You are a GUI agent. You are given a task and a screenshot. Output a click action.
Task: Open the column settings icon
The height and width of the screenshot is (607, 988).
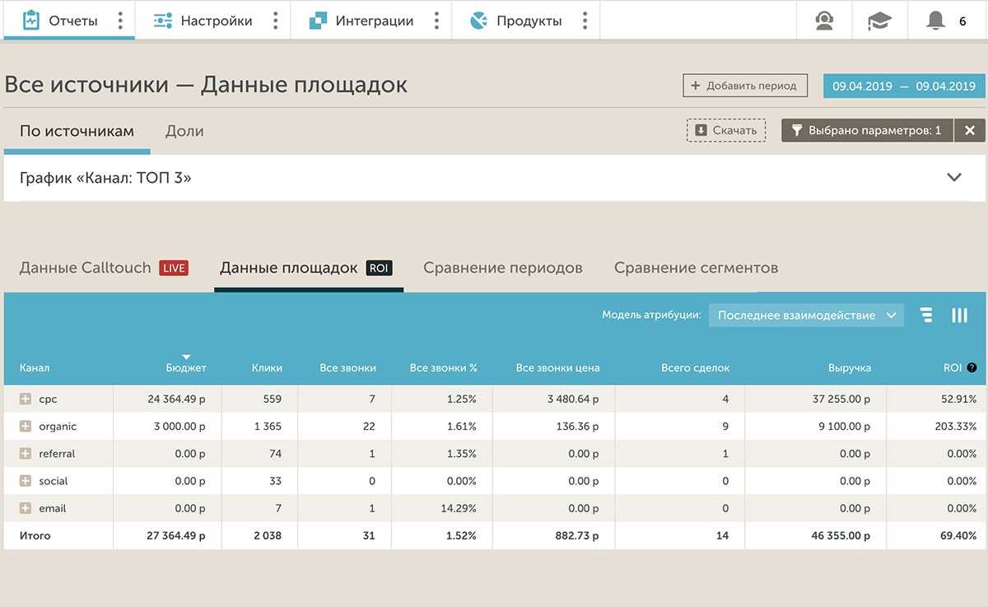[959, 315]
